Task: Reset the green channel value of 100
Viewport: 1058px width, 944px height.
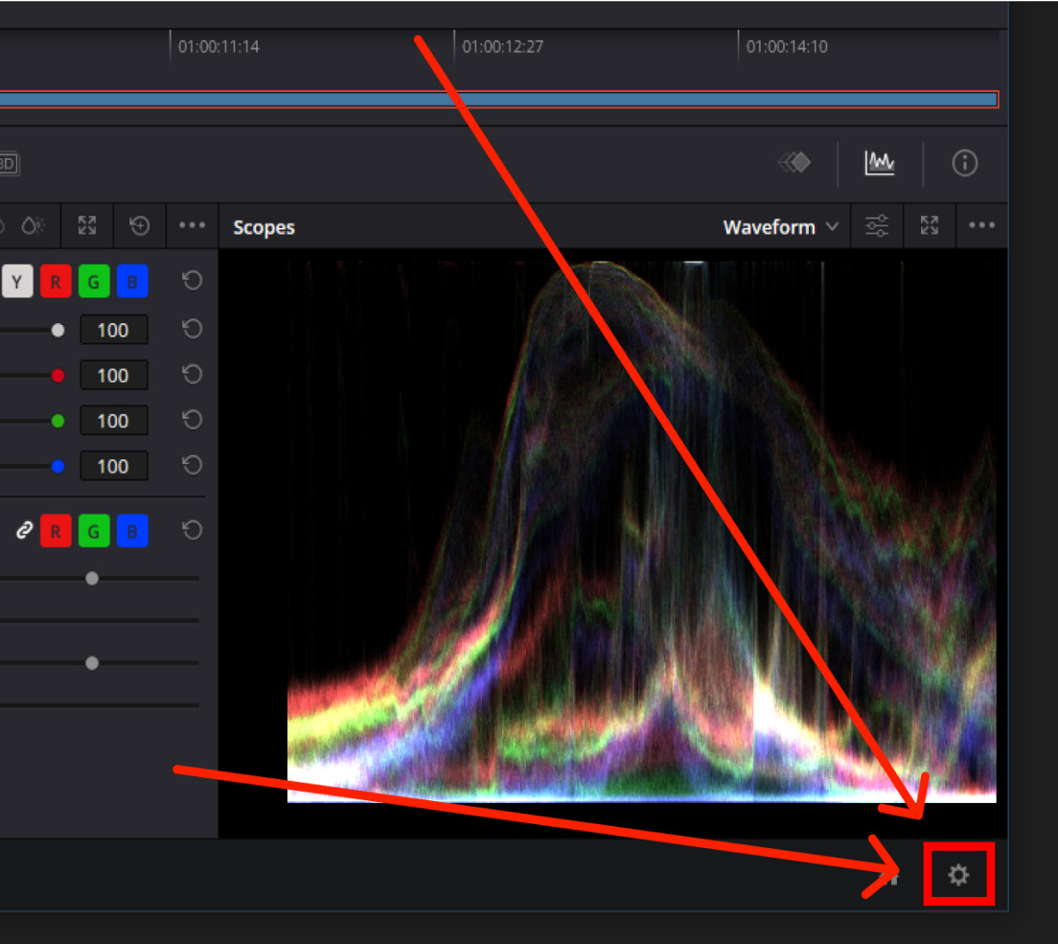Action: point(193,421)
